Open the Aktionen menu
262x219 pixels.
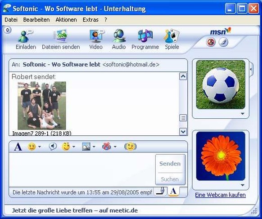66,20
